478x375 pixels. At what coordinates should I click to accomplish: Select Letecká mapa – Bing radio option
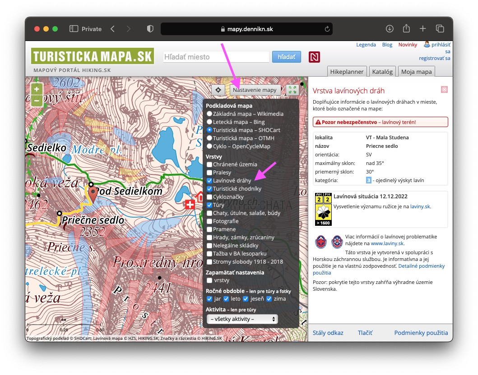point(209,122)
